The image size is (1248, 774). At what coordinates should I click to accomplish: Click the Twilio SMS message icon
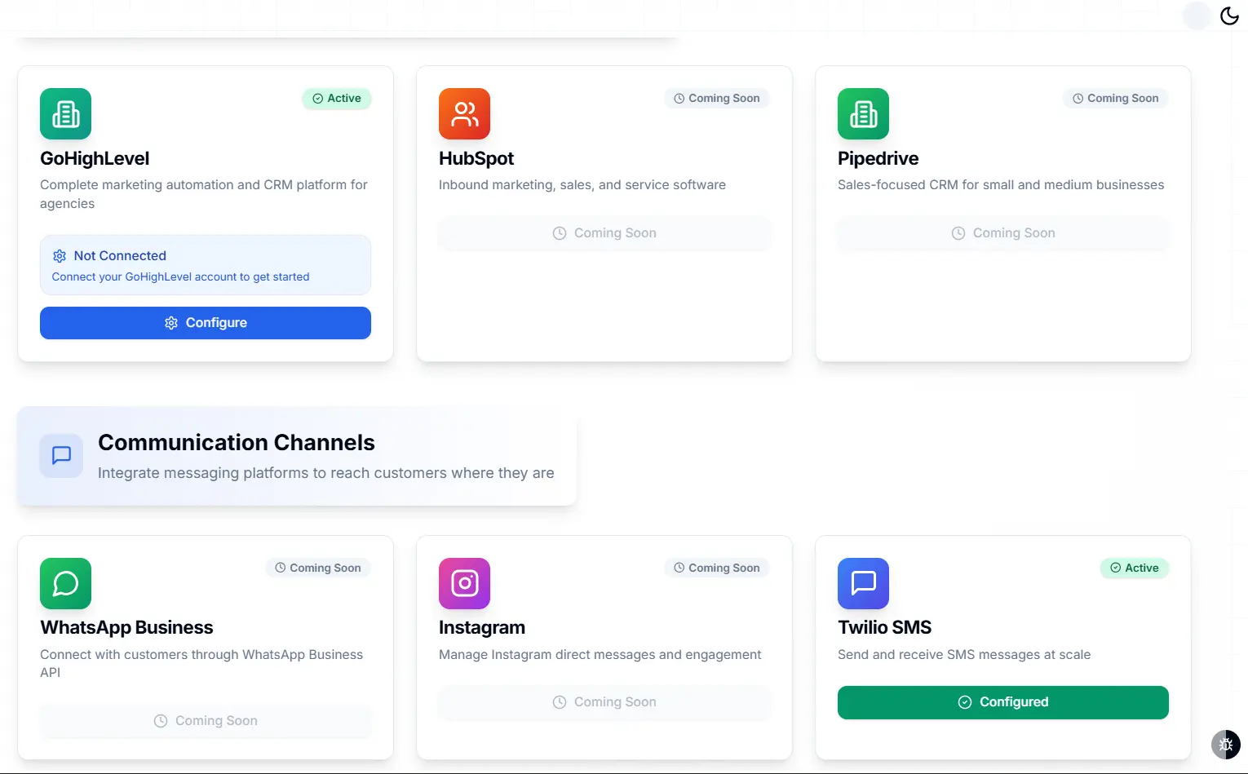(x=863, y=583)
